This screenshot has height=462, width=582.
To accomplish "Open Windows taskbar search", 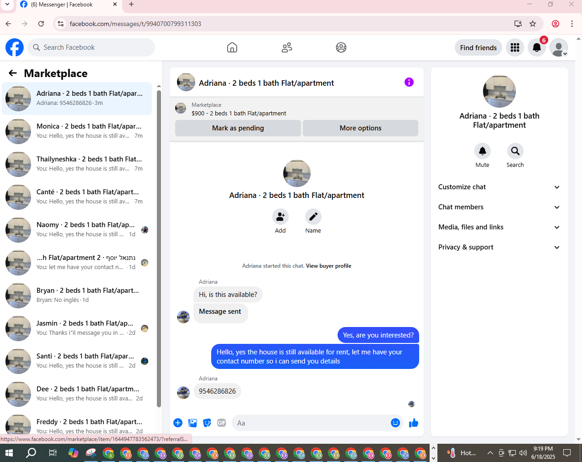I will pyautogui.click(x=31, y=453).
